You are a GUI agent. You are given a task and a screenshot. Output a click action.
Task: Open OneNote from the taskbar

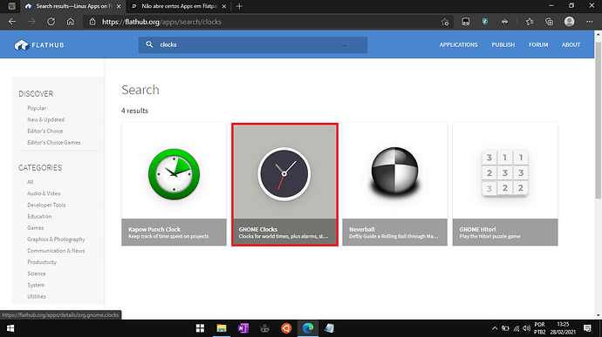click(x=243, y=328)
